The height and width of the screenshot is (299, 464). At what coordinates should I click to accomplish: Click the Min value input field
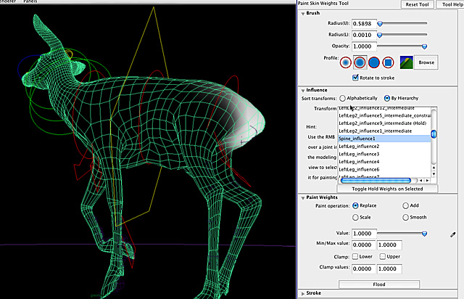tap(364, 245)
